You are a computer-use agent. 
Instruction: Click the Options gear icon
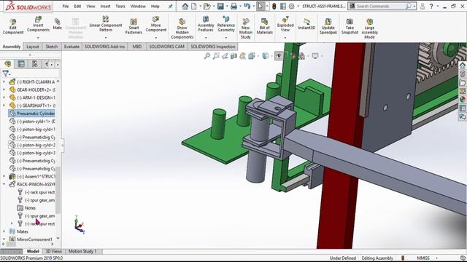[292, 6]
